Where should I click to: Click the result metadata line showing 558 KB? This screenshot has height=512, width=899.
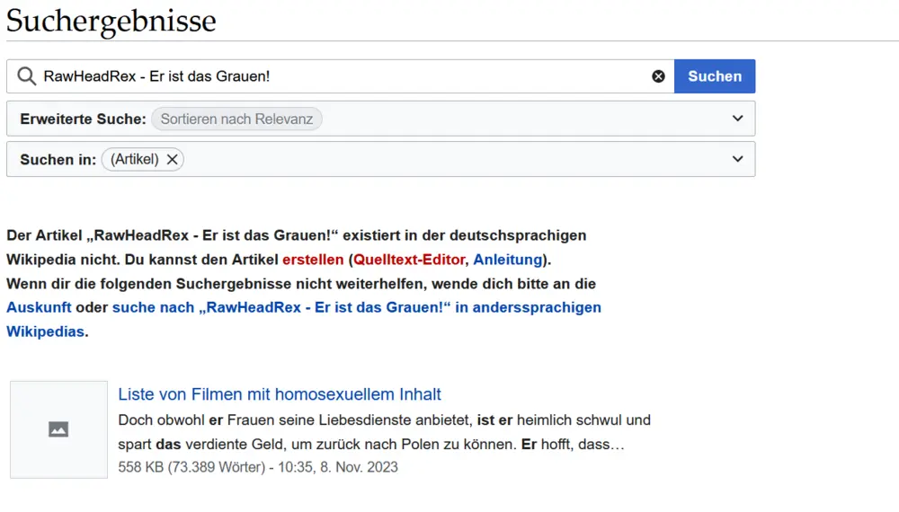click(257, 467)
